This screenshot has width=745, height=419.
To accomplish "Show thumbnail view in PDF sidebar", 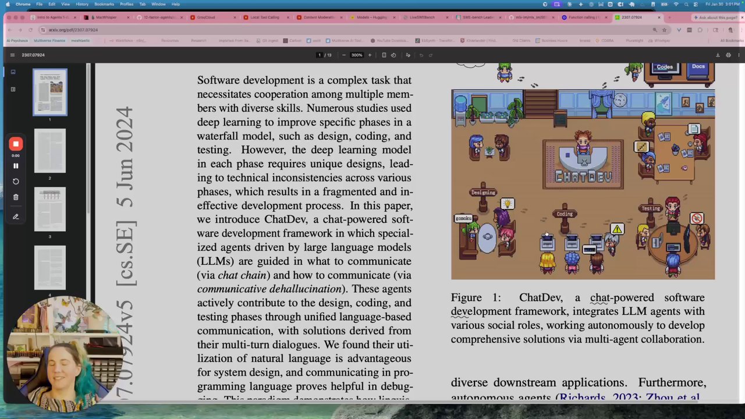I will click(x=13, y=72).
